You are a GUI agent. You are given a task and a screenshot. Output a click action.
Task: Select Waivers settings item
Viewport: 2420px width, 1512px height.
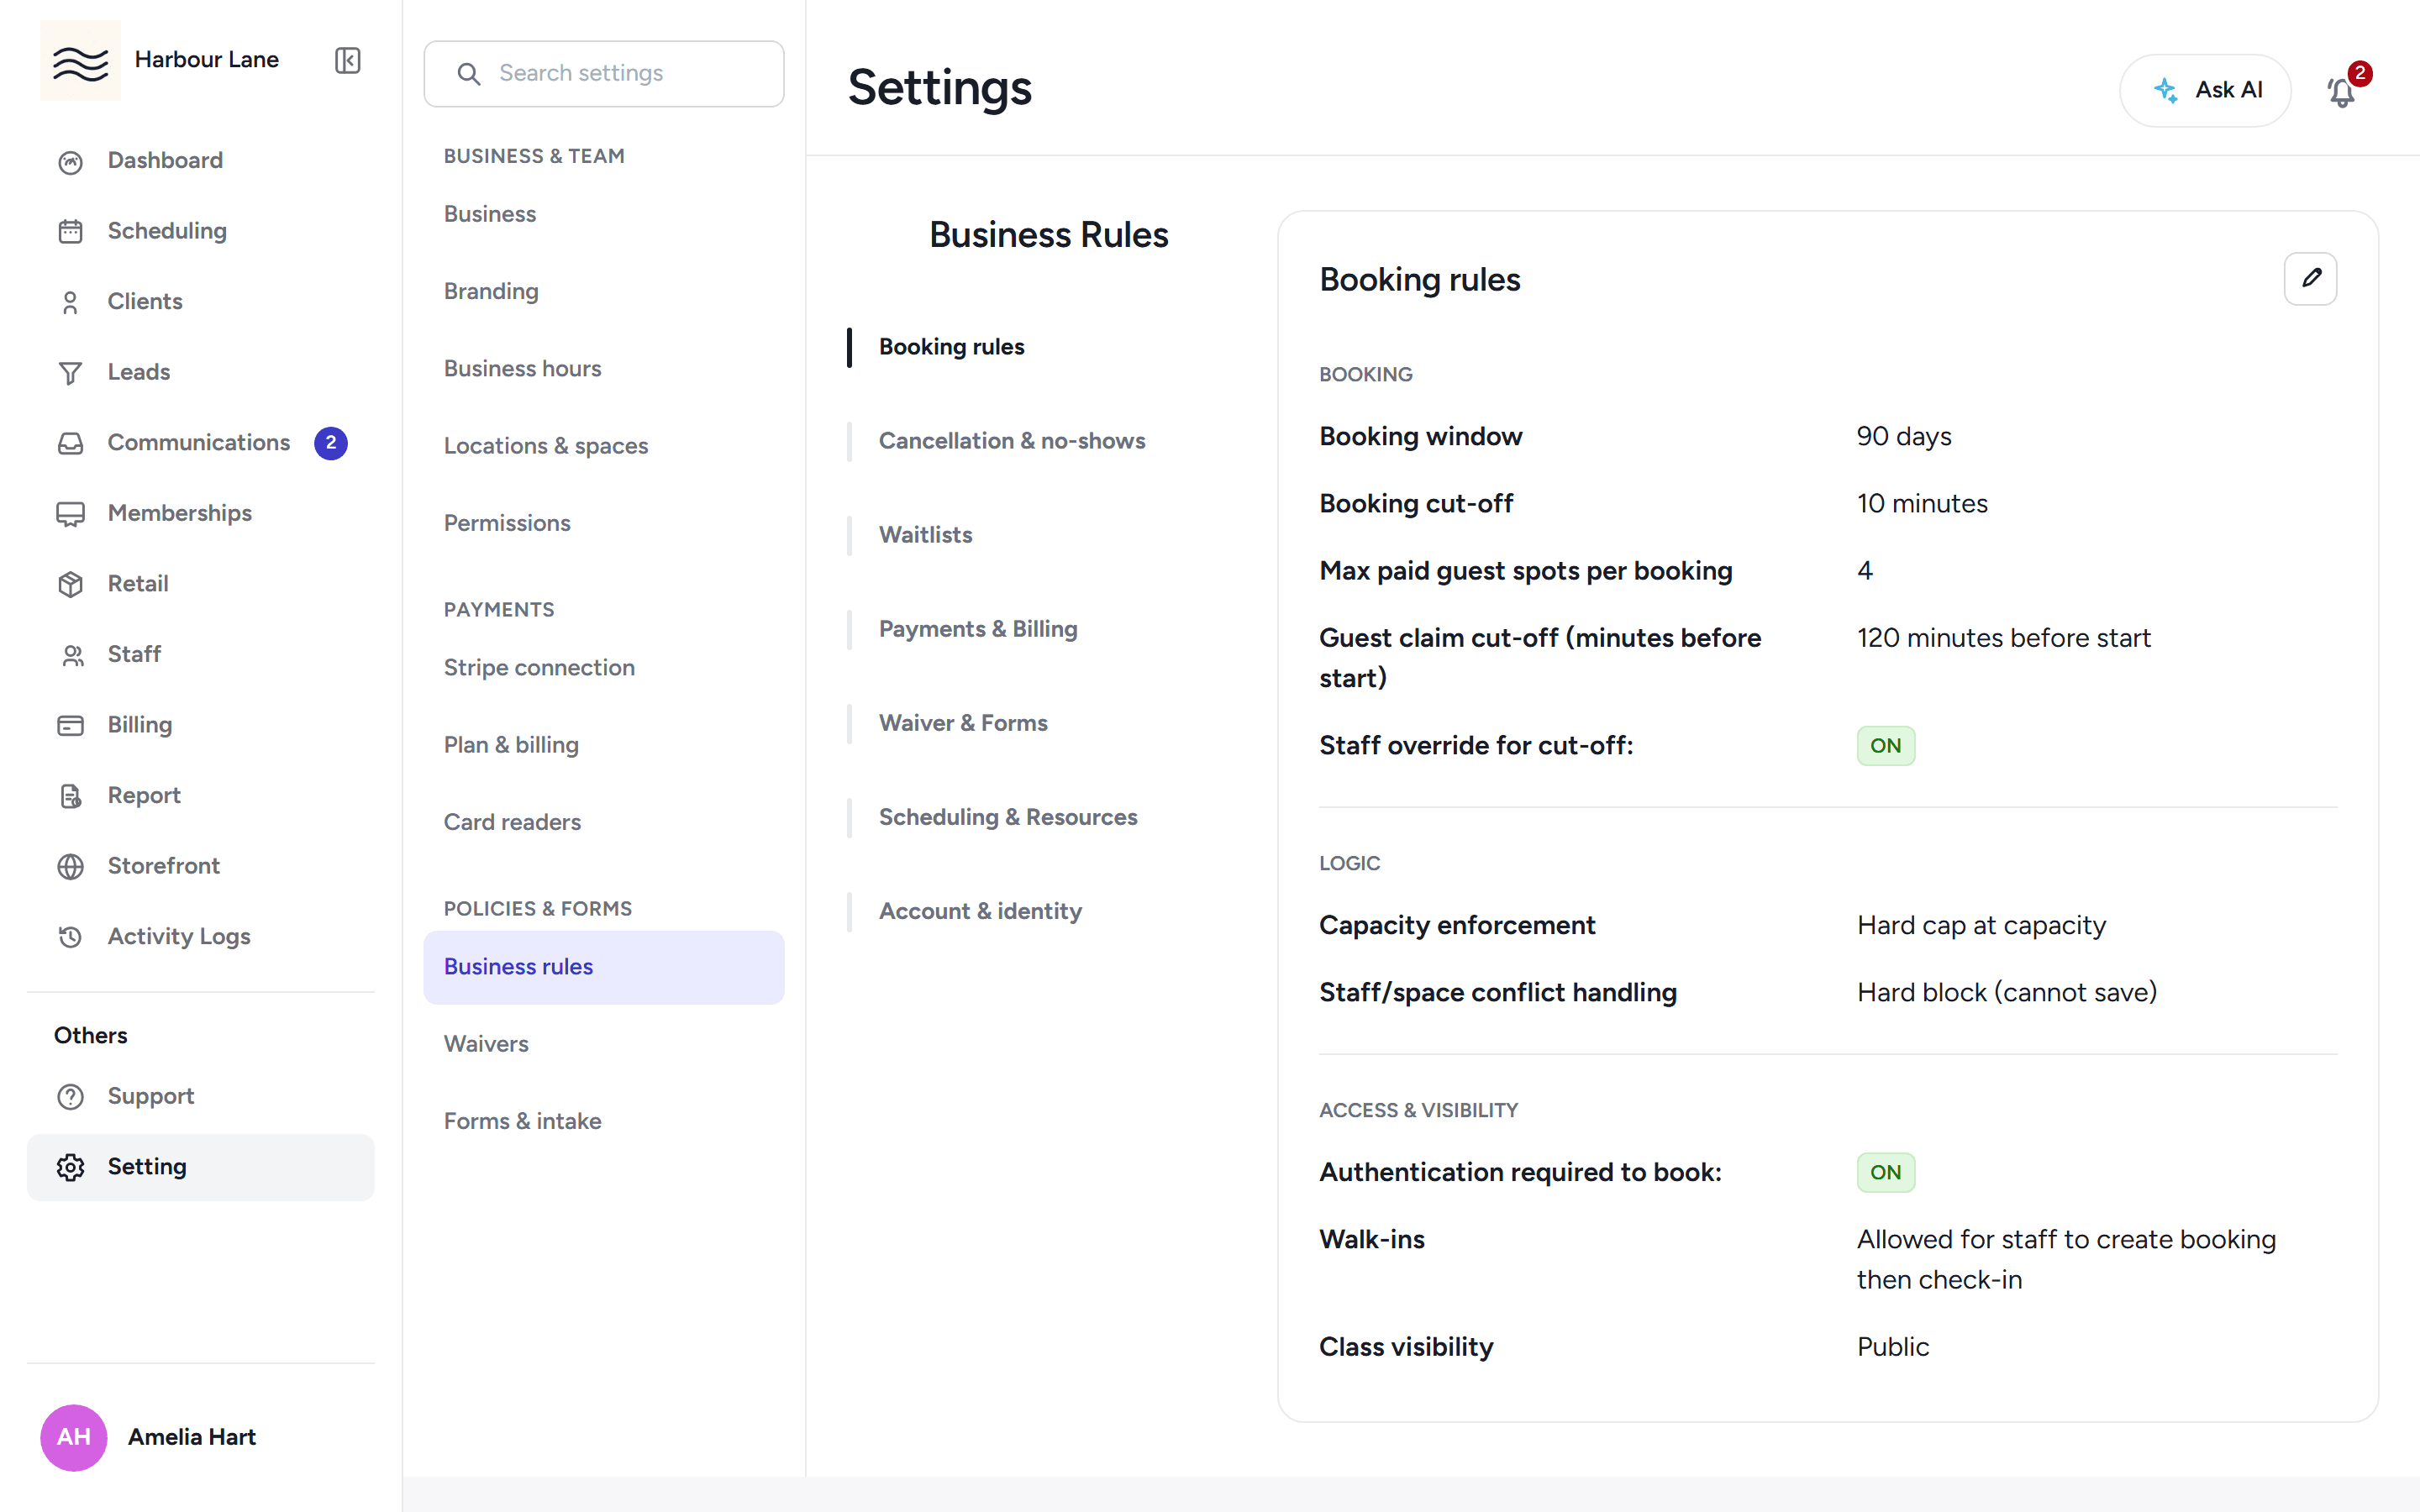(604, 1044)
